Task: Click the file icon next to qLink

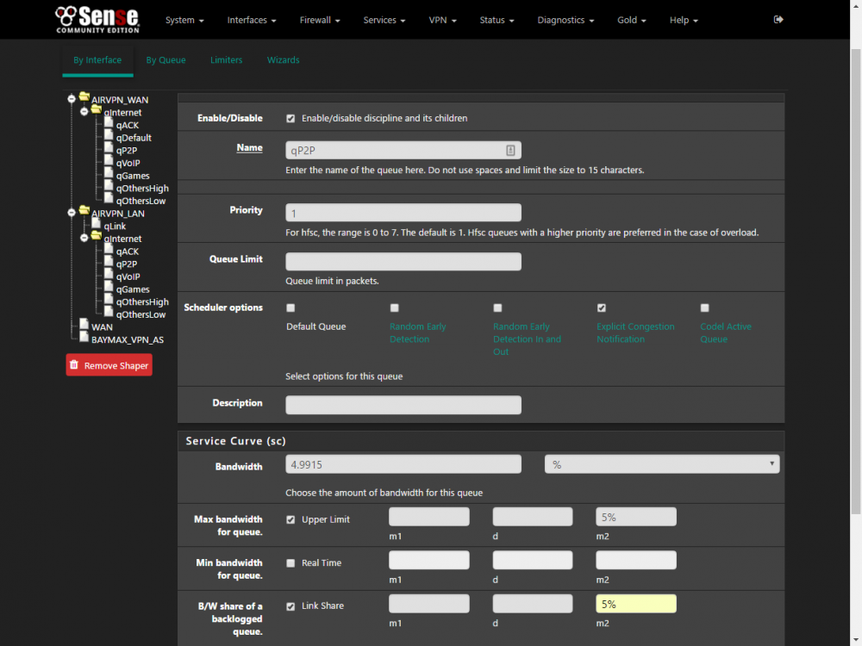Action: coord(97,223)
